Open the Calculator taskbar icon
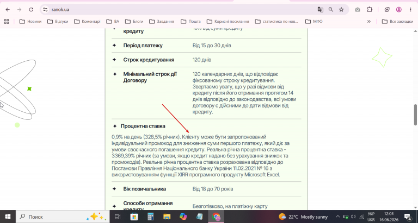The image size is (418, 223). [151, 216]
